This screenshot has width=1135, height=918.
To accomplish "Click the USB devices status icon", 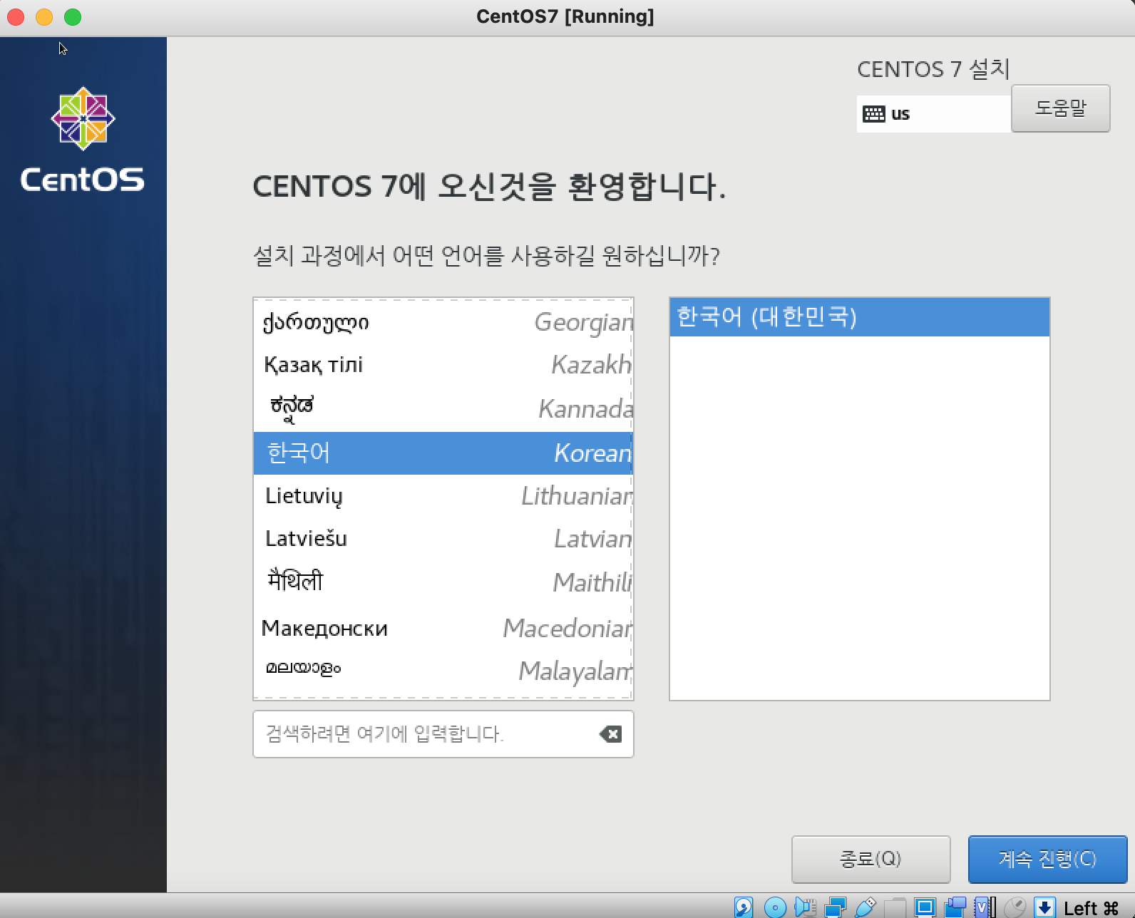I will [865, 907].
